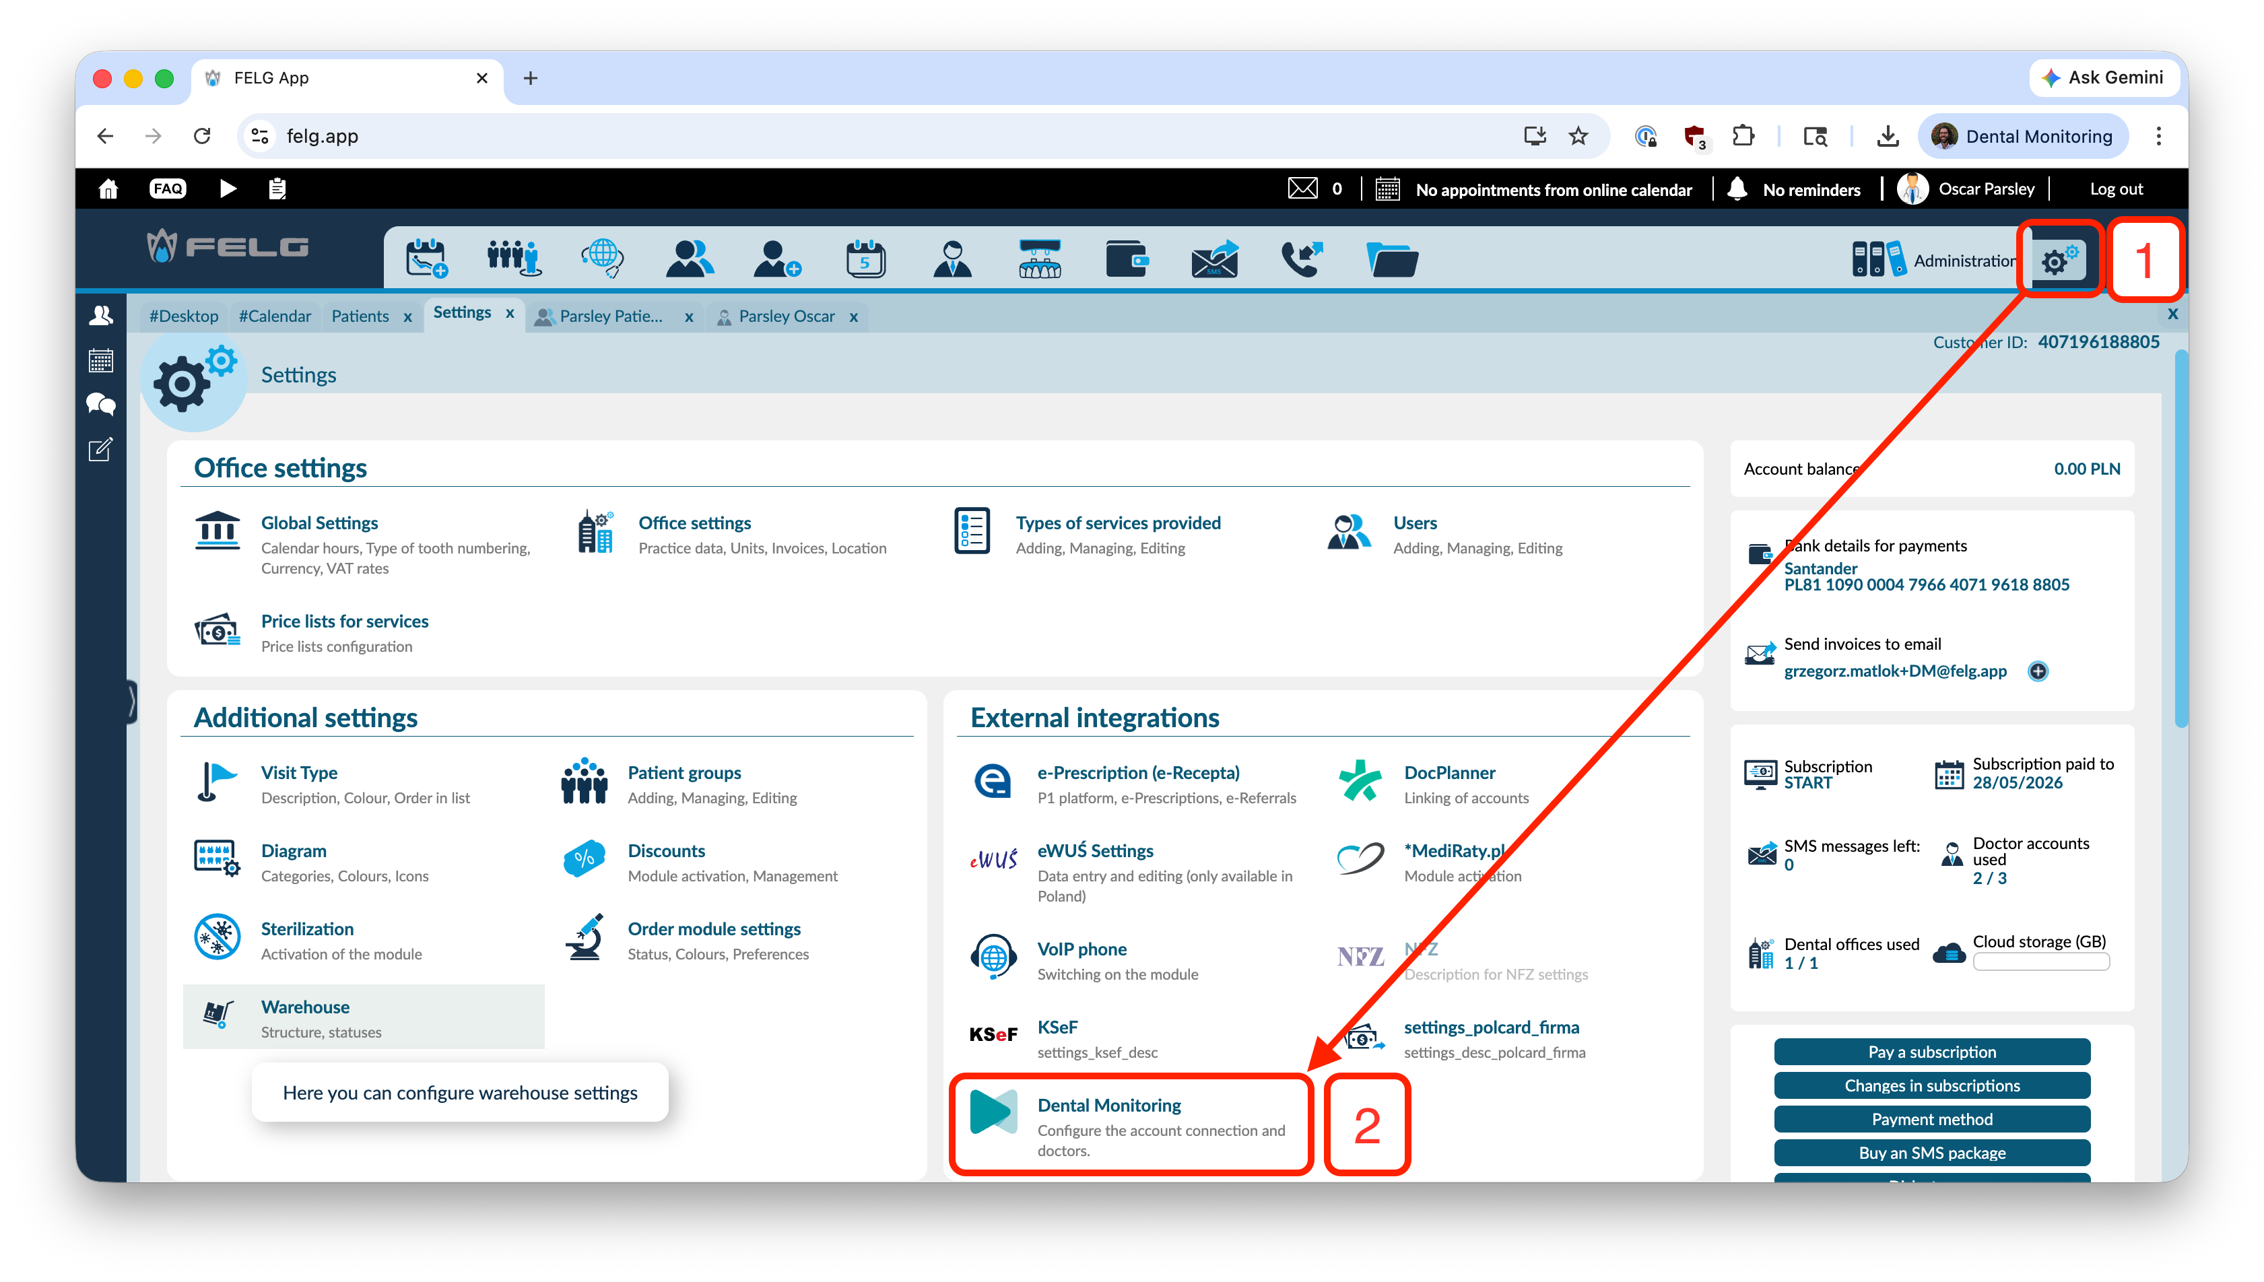Open the clipboard notes icon in the black bar
The height and width of the screenshot is (1282, 2264).
[x=277, y=189]
